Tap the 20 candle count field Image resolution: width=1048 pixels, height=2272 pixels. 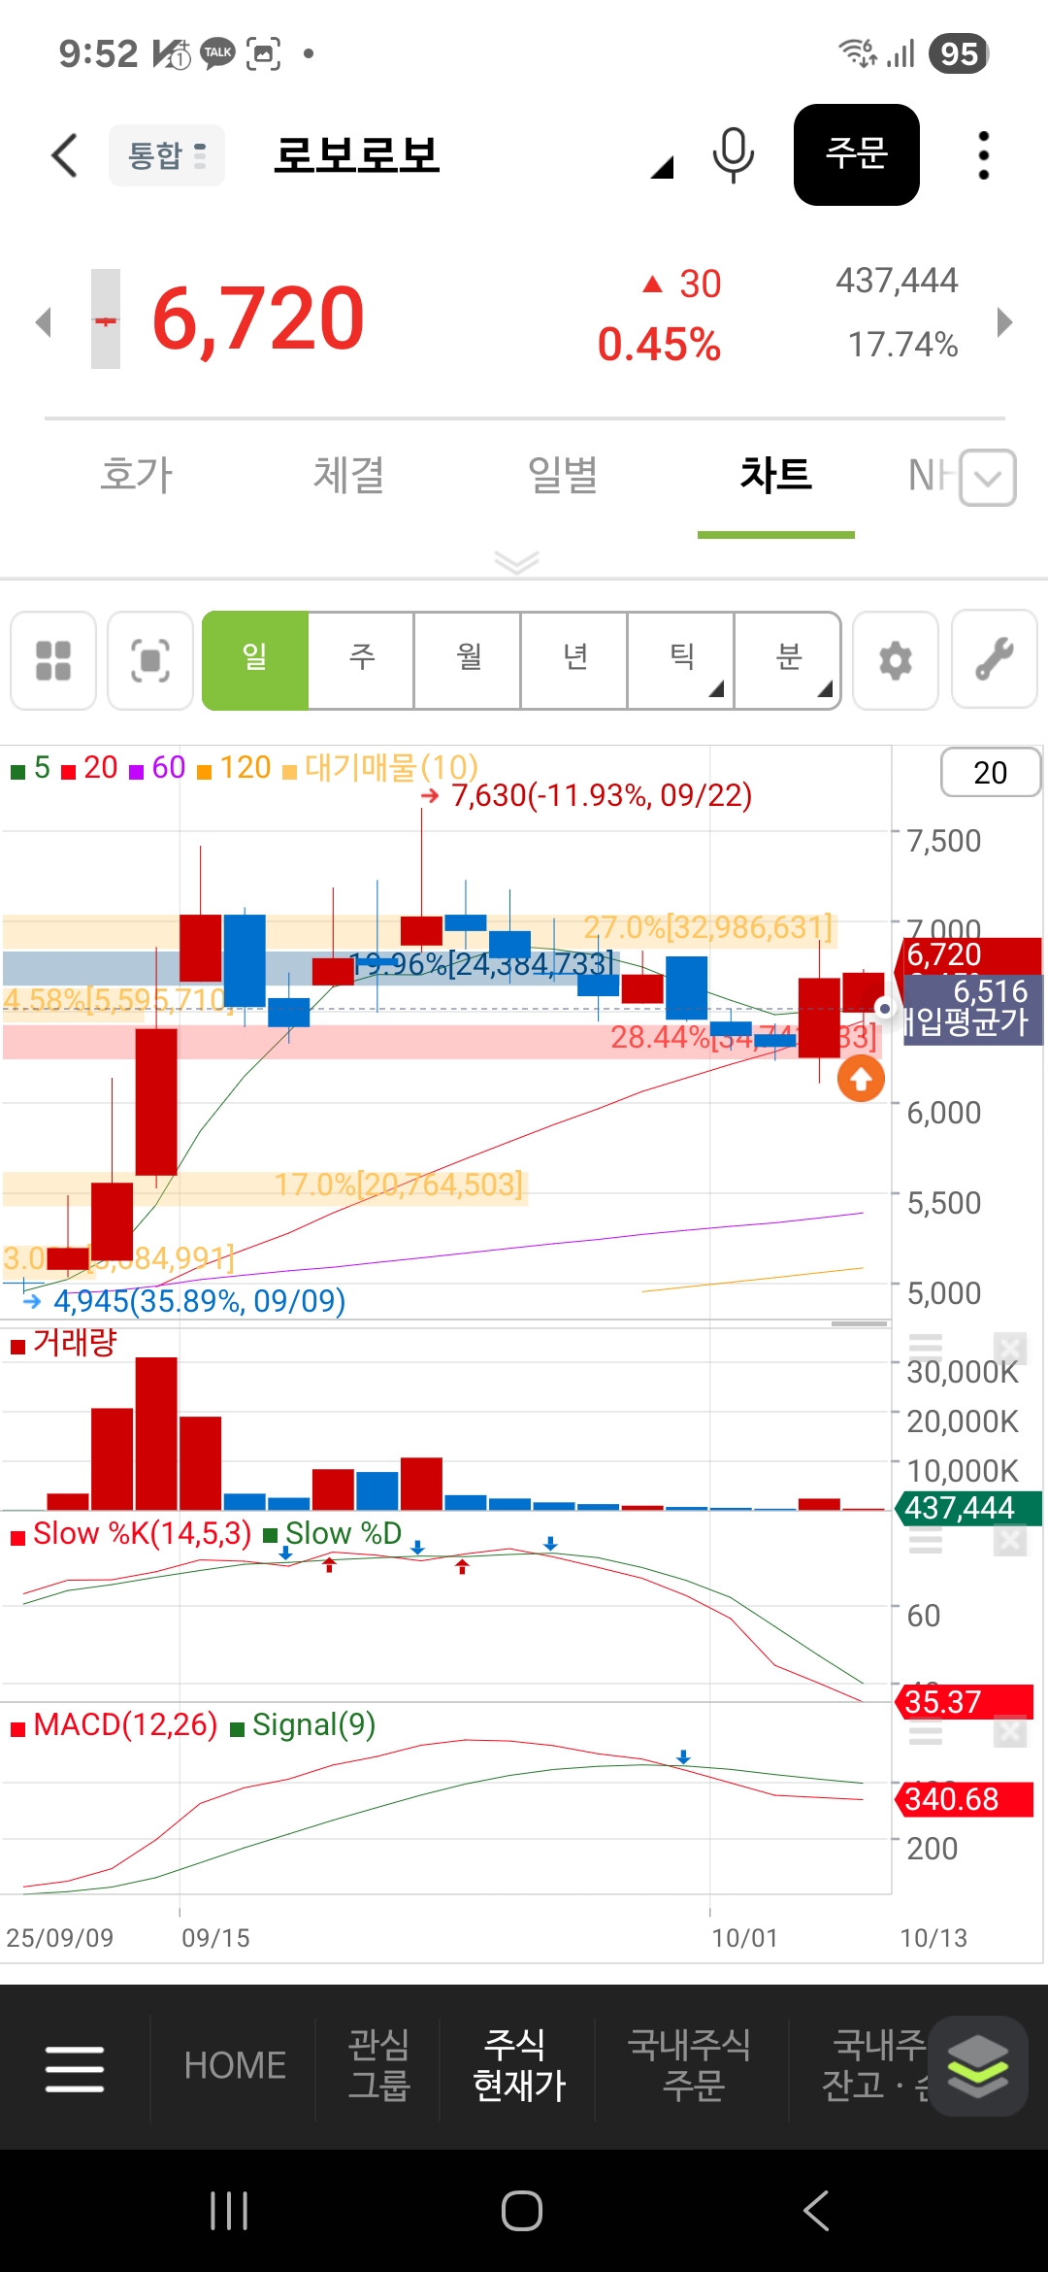(x=990, y=773)
